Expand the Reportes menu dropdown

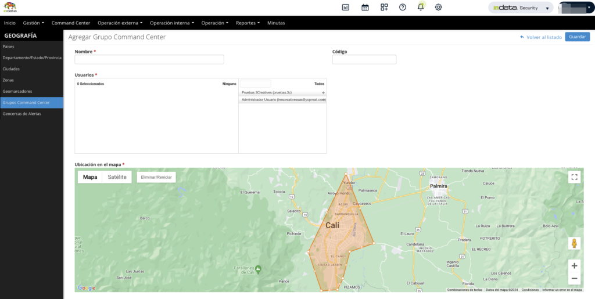[248, 23]
